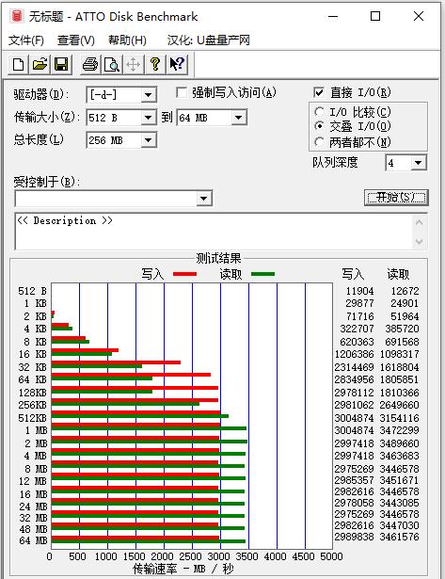Select the I/O 比较 radio button
The image size is (445, 579).
[x=319, y=112]
